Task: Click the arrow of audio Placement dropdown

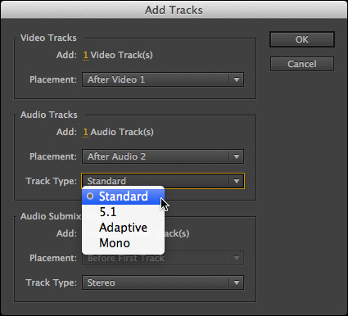Action: [237, 156]
